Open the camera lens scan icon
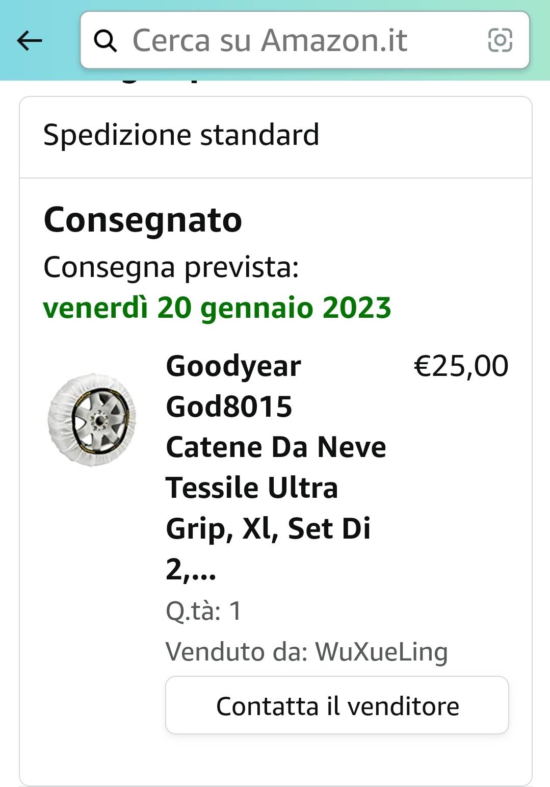The image size is (550, 787). (x=500, y=40)
